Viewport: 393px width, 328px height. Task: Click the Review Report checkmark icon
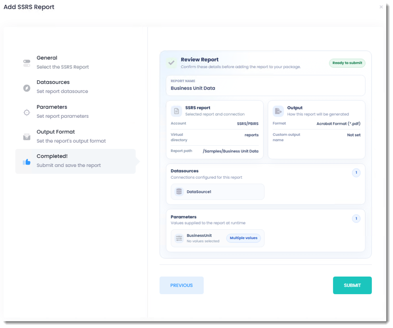point(172,63)
